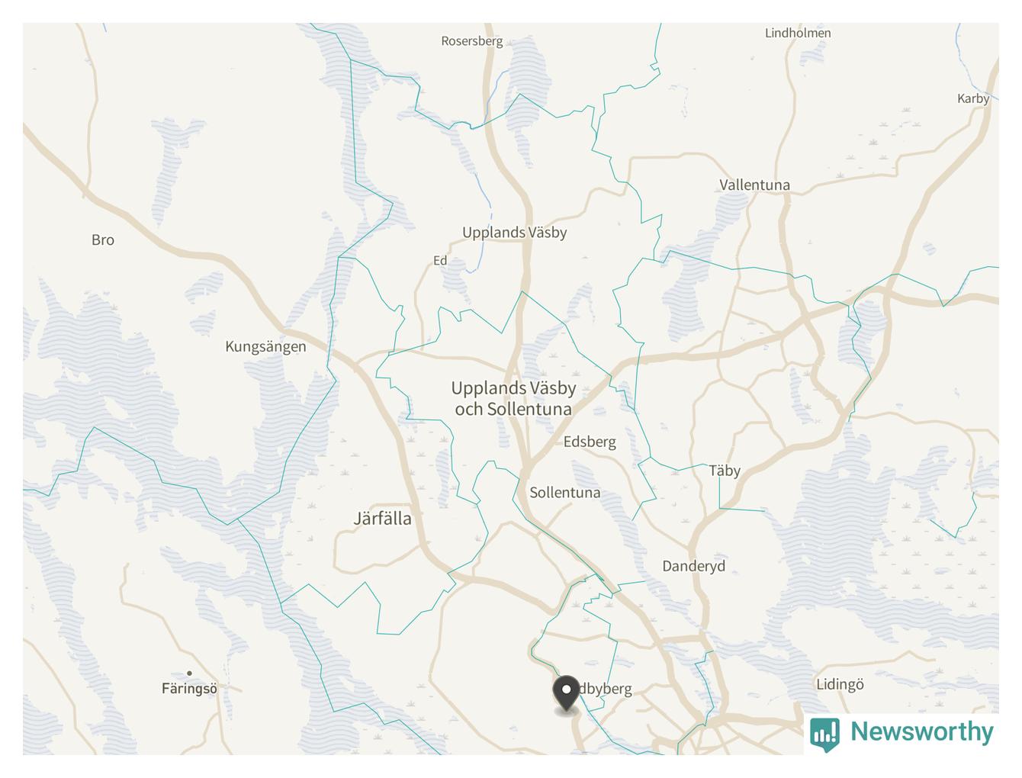Click the Danderyd map label

693,566
